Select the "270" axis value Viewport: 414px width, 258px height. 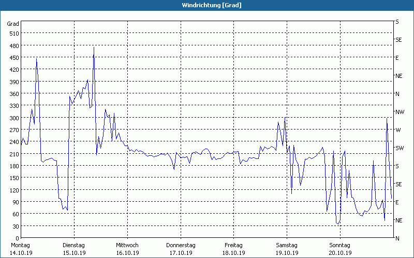(x=14, y=130)
